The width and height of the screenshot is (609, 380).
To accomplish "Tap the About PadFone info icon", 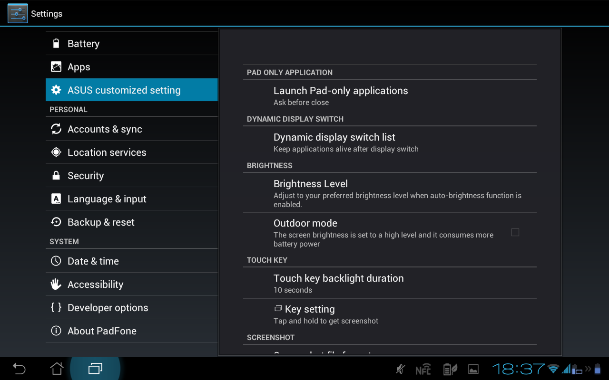I will click(x=56, y=331).
